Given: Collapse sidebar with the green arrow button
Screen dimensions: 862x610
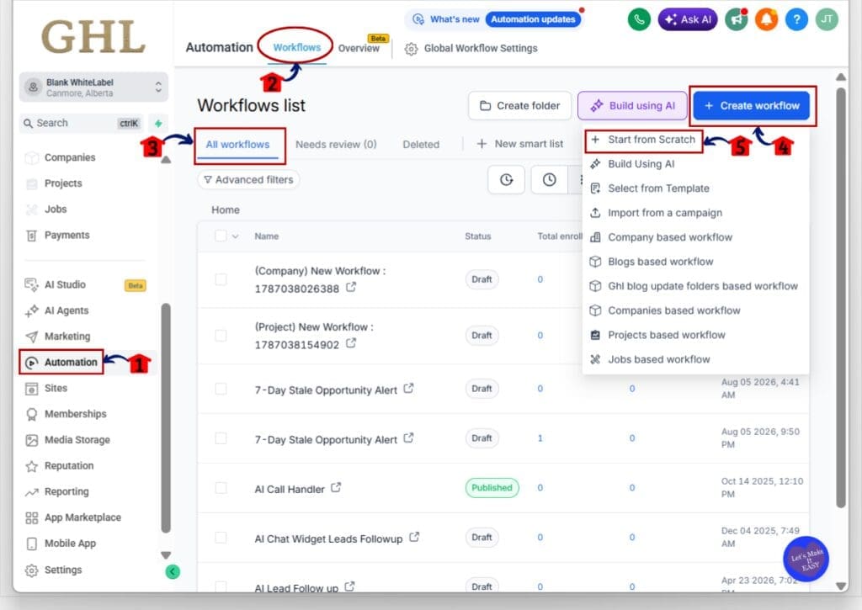Looking at the screenshot, I should click(173, 571).
